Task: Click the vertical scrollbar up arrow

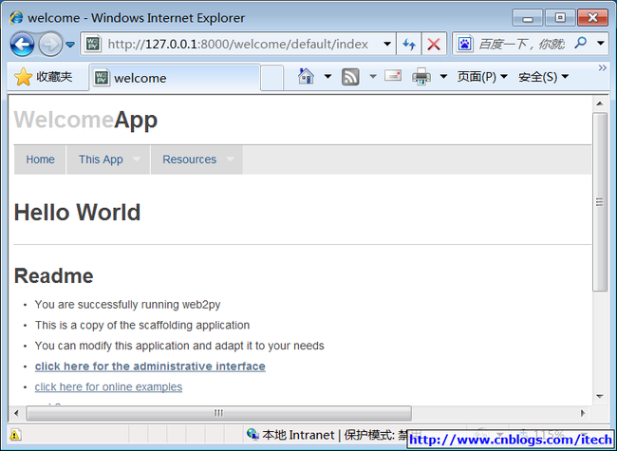Action: tap(600, 103)
